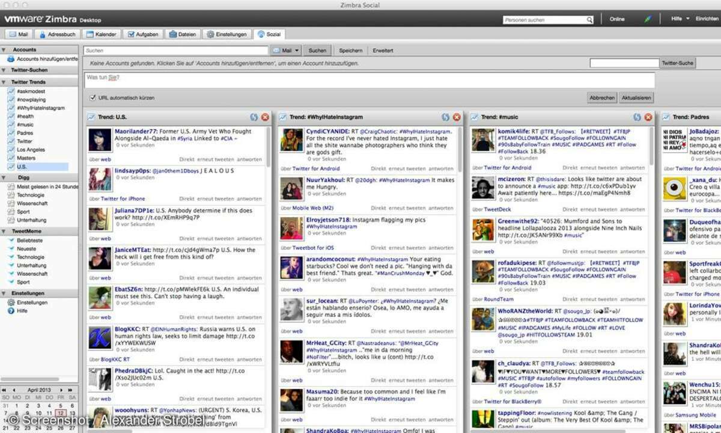This screenshot has height=433, width=721.
Task: Open the #askmodest trend feed icon
Action: tap(11, 91)
